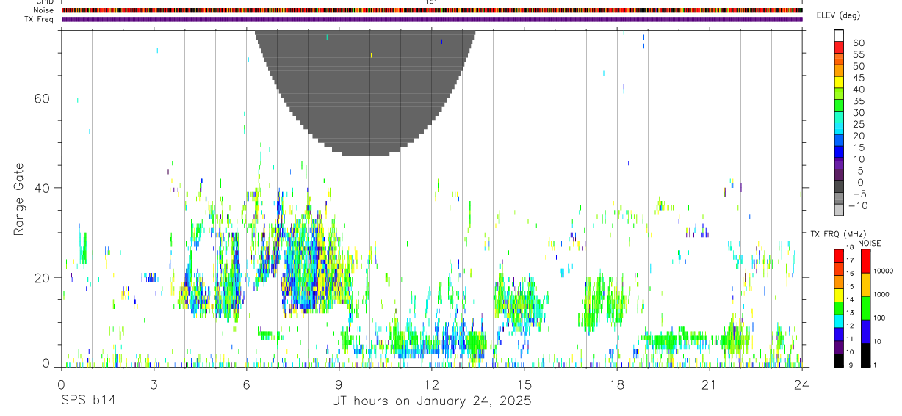Click the '1000' label on NOISE scale

click(x=882, y=294)
